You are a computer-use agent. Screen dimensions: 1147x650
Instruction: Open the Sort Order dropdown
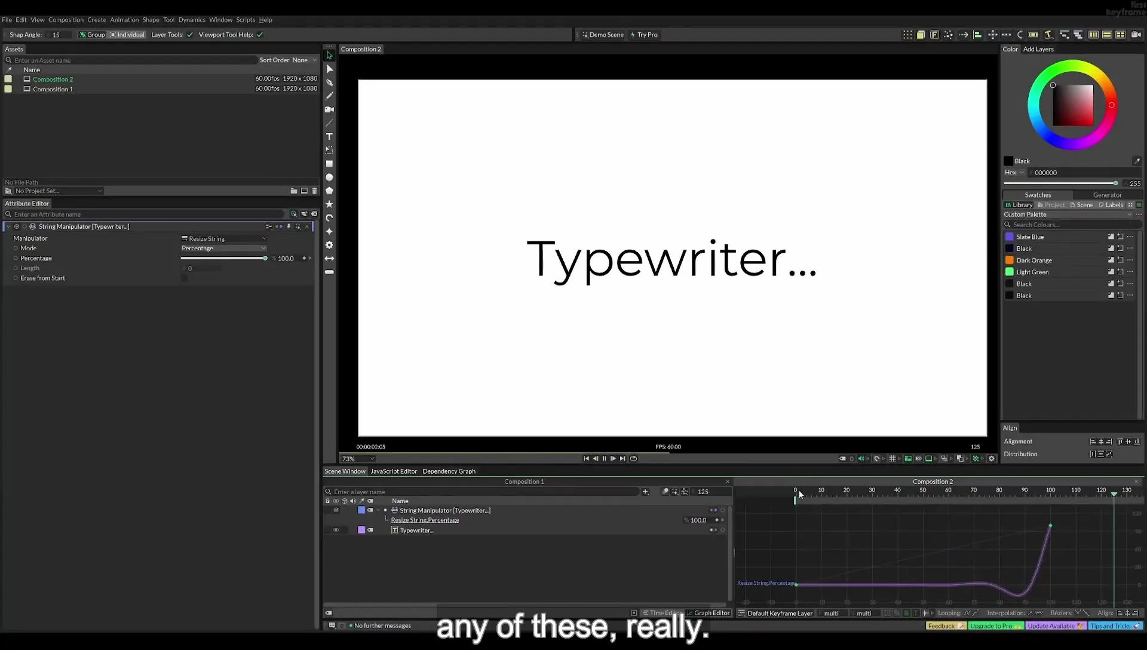click(304, 60)
